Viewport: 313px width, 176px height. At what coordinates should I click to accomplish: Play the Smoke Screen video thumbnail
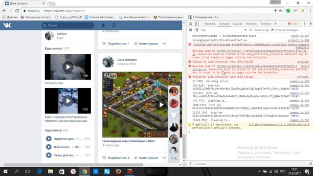point(68,67)
